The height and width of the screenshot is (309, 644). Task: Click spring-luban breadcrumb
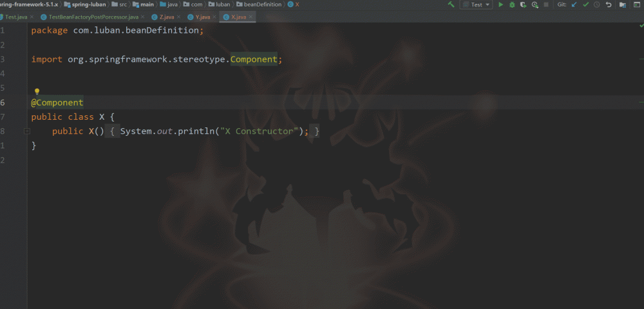click(85, 5)
